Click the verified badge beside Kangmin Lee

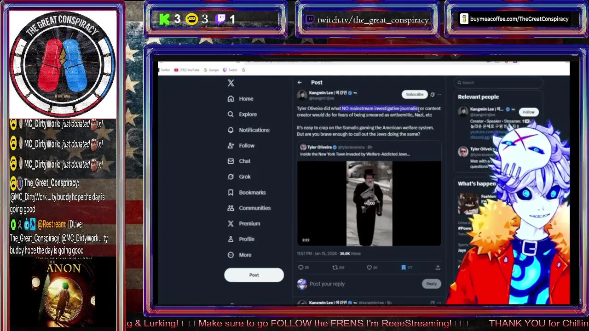(350, 93)
